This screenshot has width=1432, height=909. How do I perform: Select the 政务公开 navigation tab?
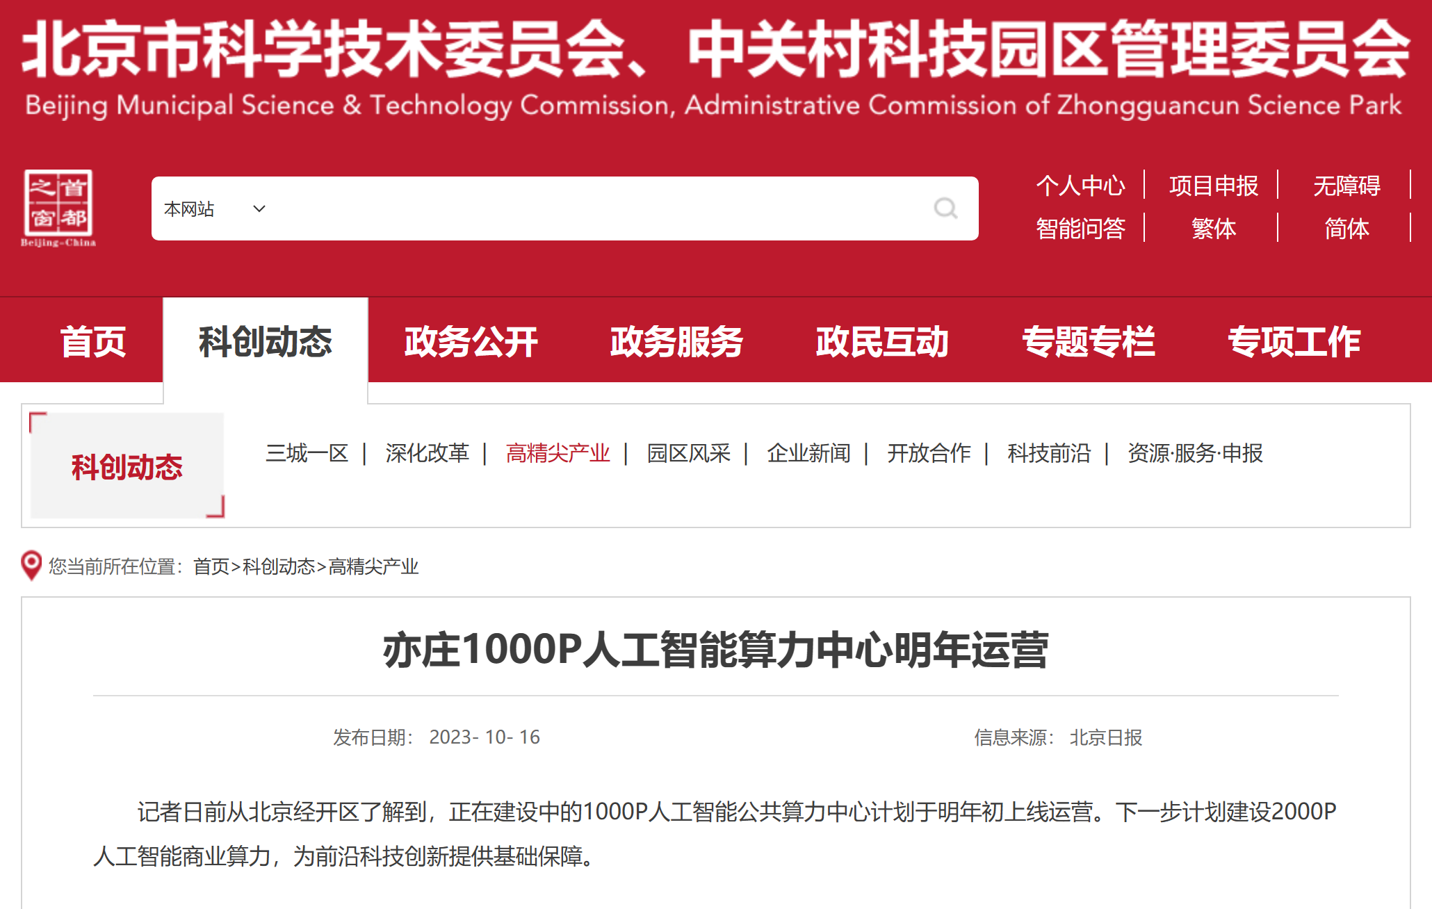(x=471, y=341)
